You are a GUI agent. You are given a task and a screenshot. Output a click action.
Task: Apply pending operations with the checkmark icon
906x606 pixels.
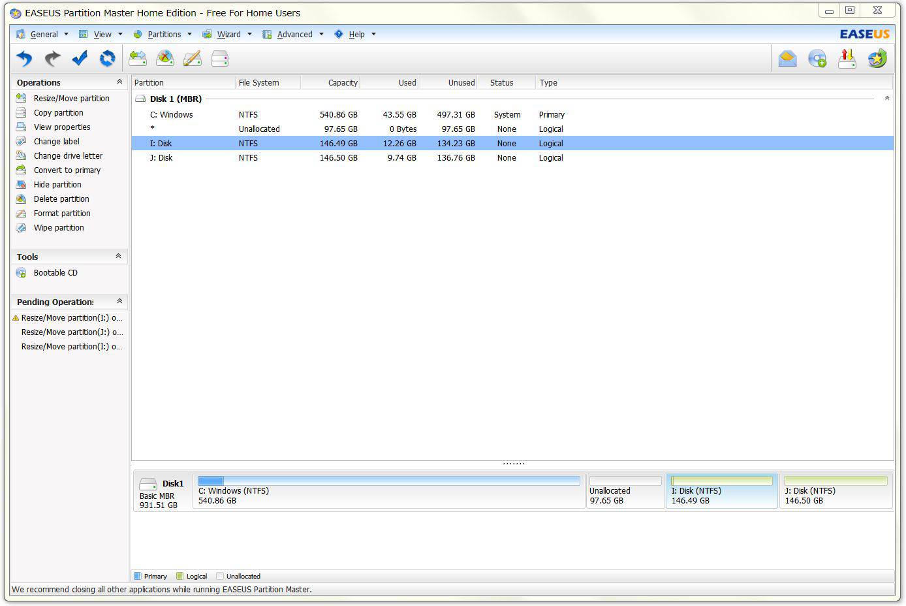80,59
